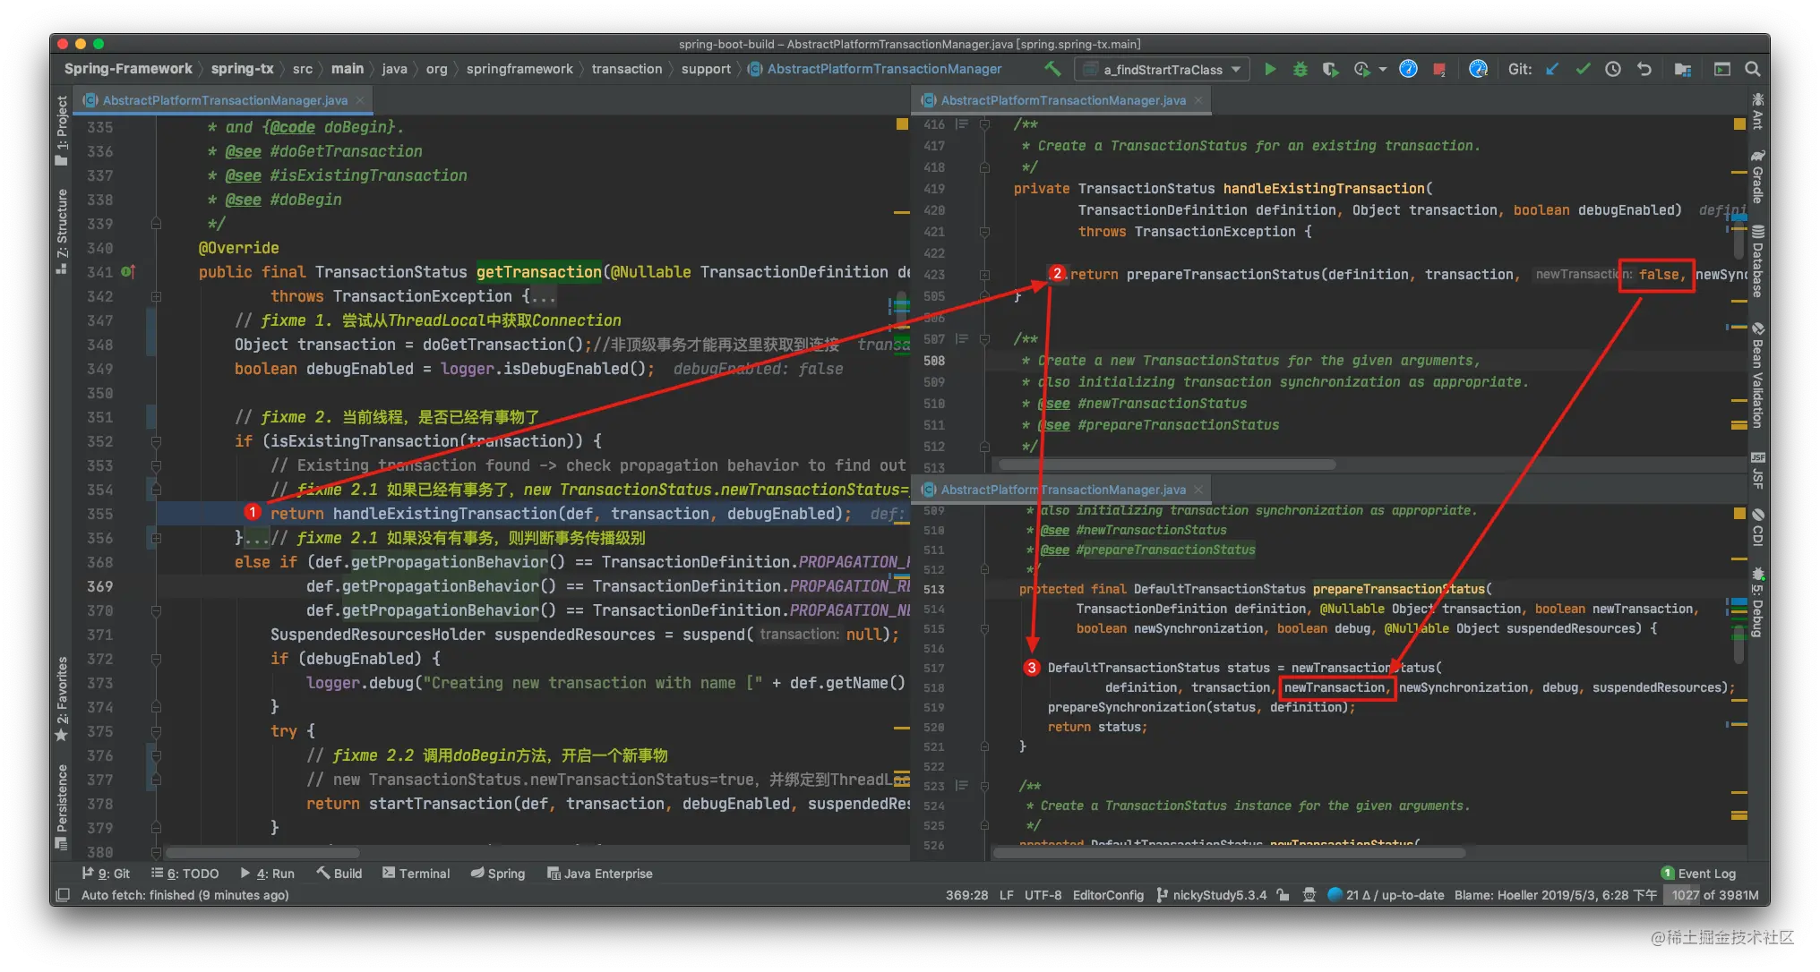Open the a_findStrartTraClass run configuration dropdown
This screenshot has width=1820, height=972.
pos(1163,69)
